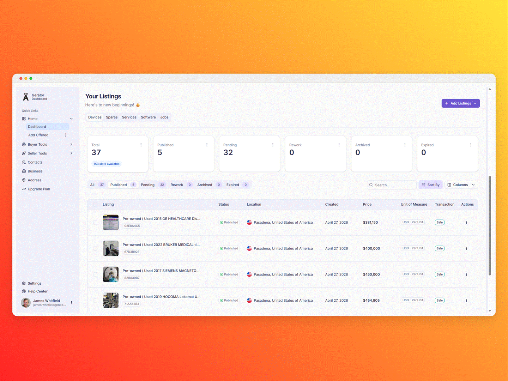Image resolution: width=508 pixels, height=381 pixels.
Task: Open the Add Listings dropdown
Action: (x=461, y=103)
